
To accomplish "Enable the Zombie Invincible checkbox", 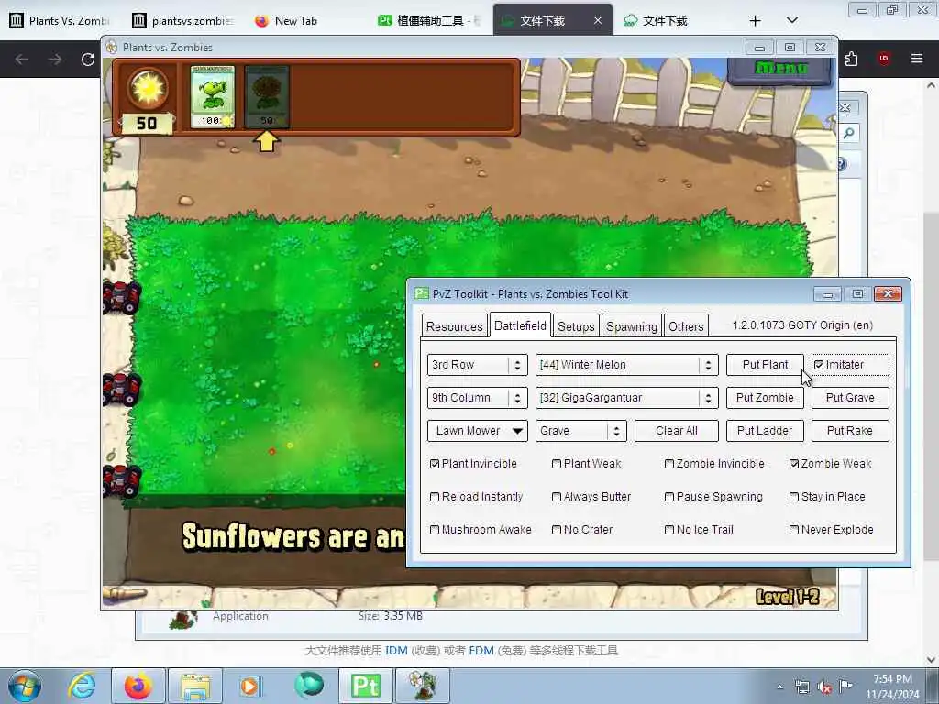I will [669, 464].
